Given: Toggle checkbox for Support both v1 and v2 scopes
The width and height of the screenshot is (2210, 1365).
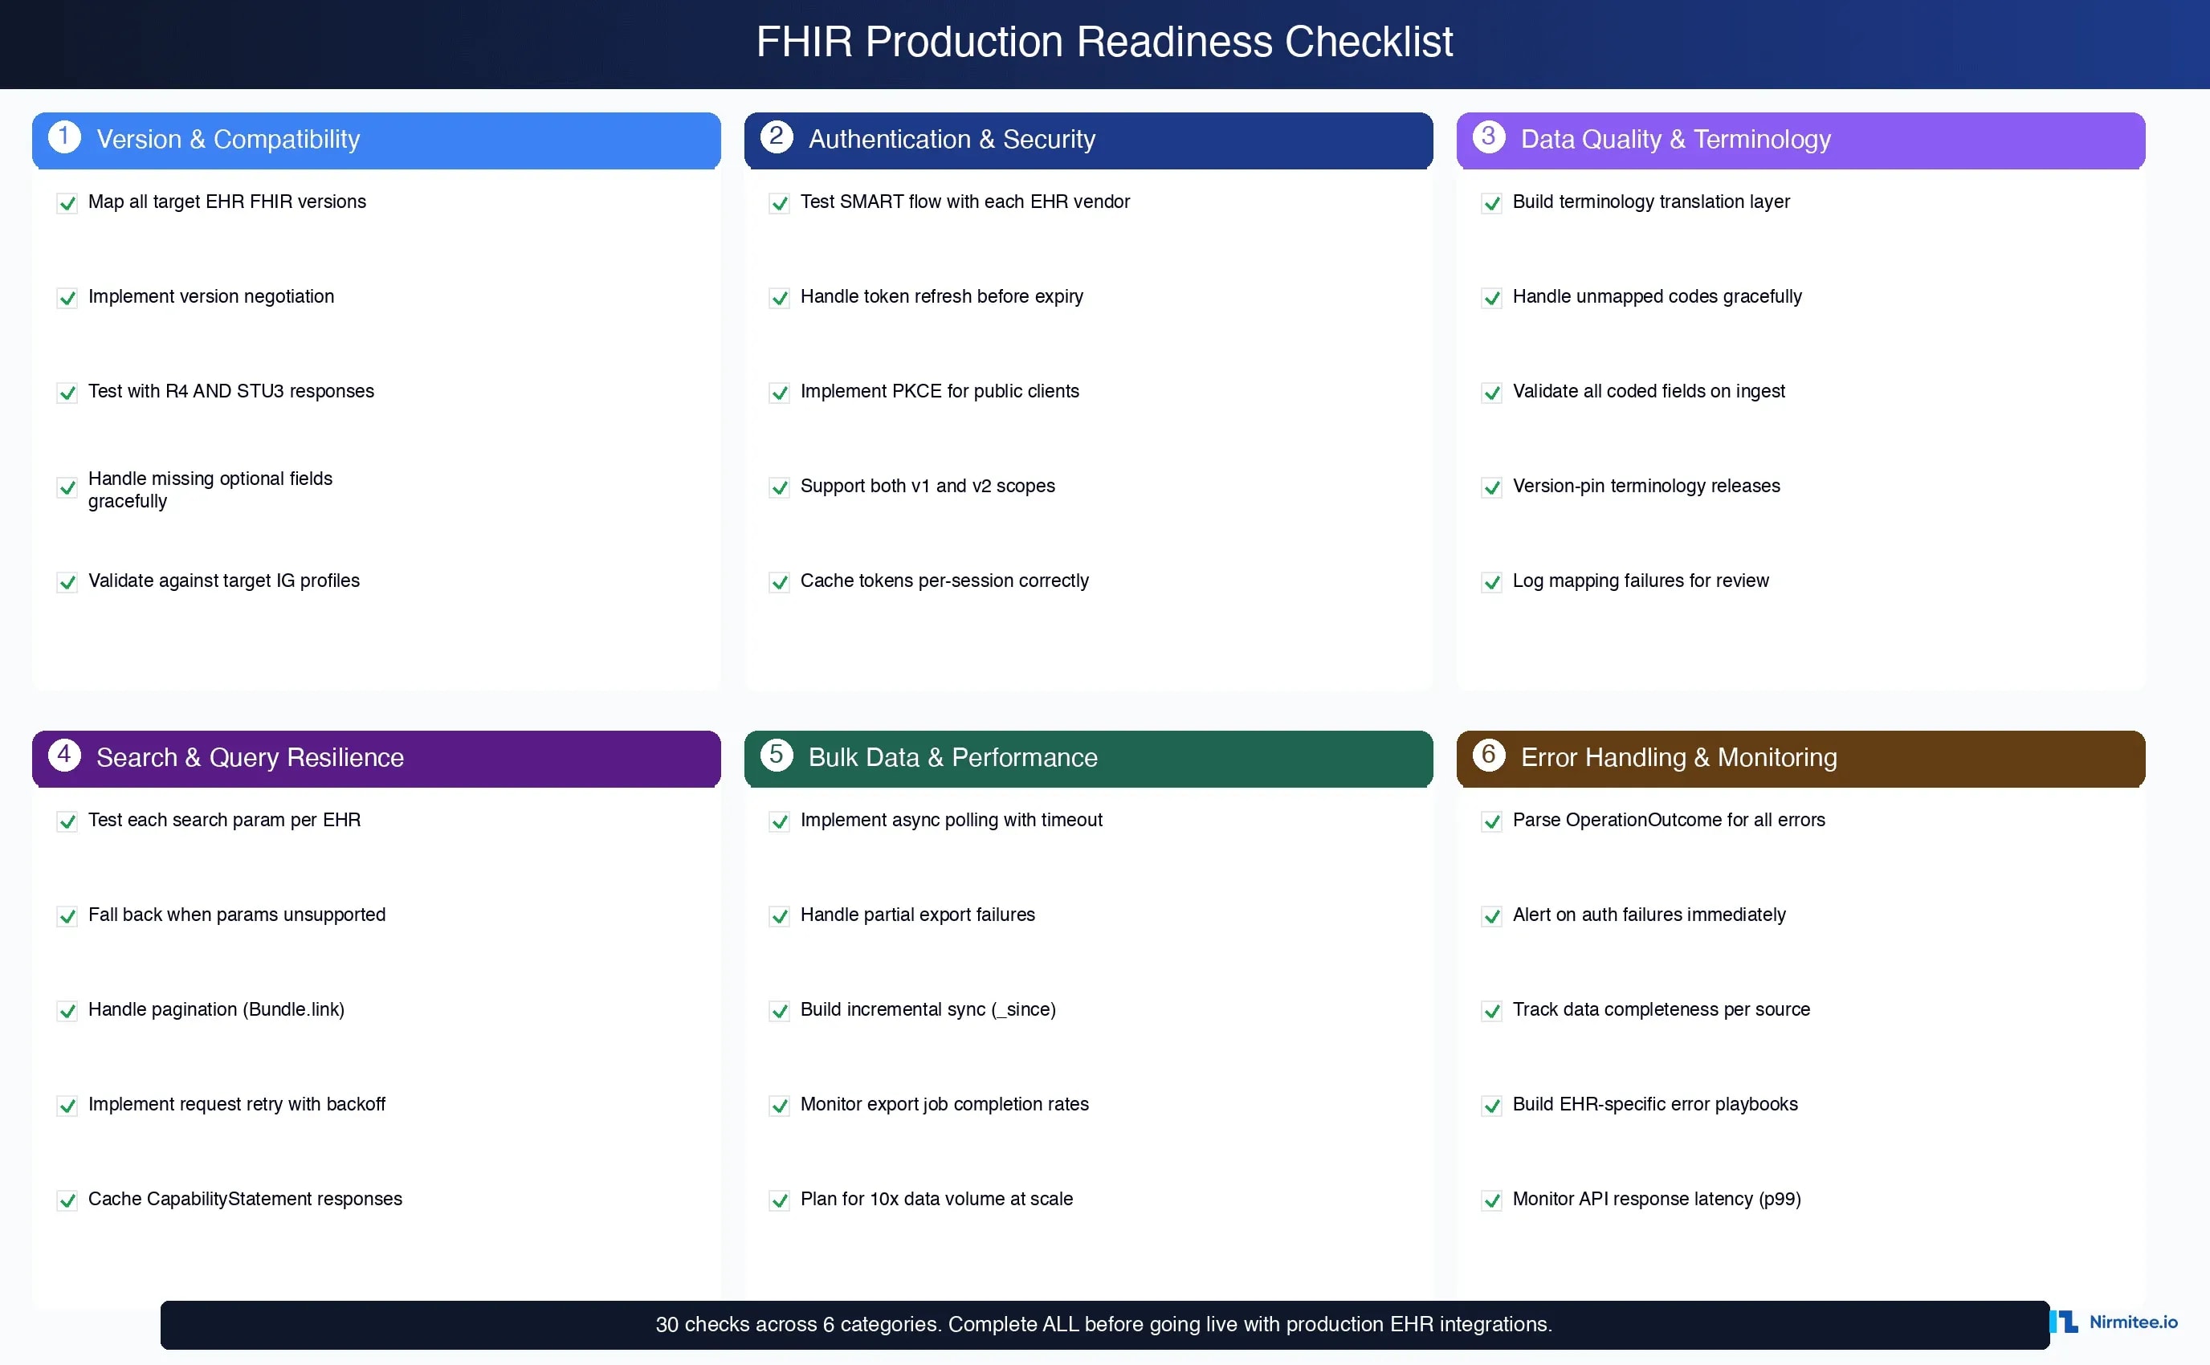Looking at the screenshot, I should pos(779,487).
